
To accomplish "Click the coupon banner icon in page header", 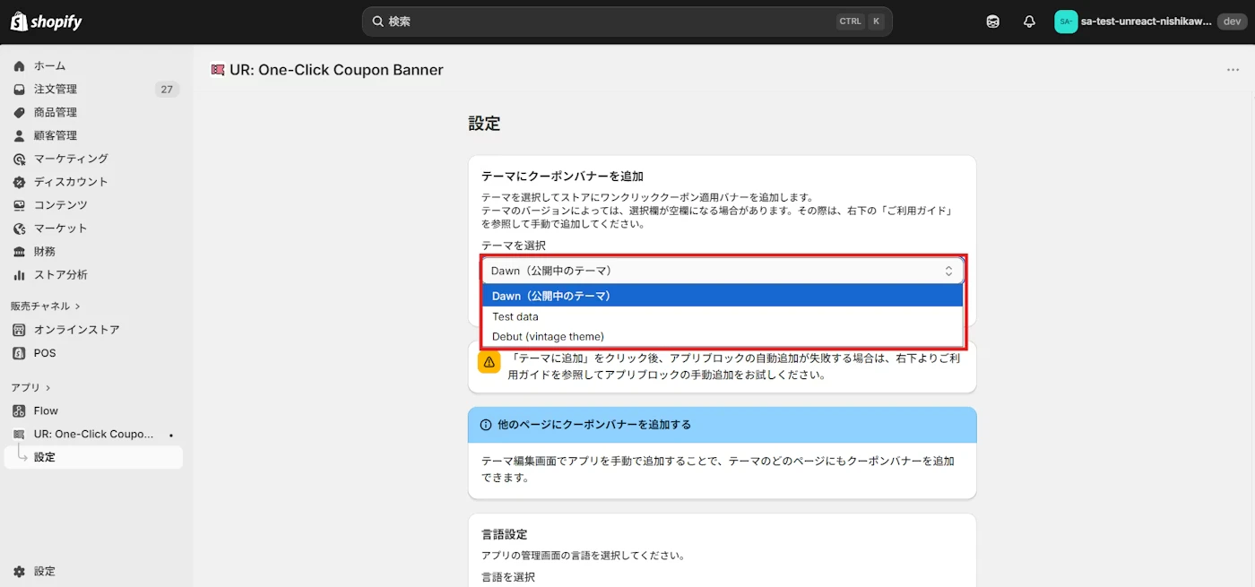I will pos(217,70).
